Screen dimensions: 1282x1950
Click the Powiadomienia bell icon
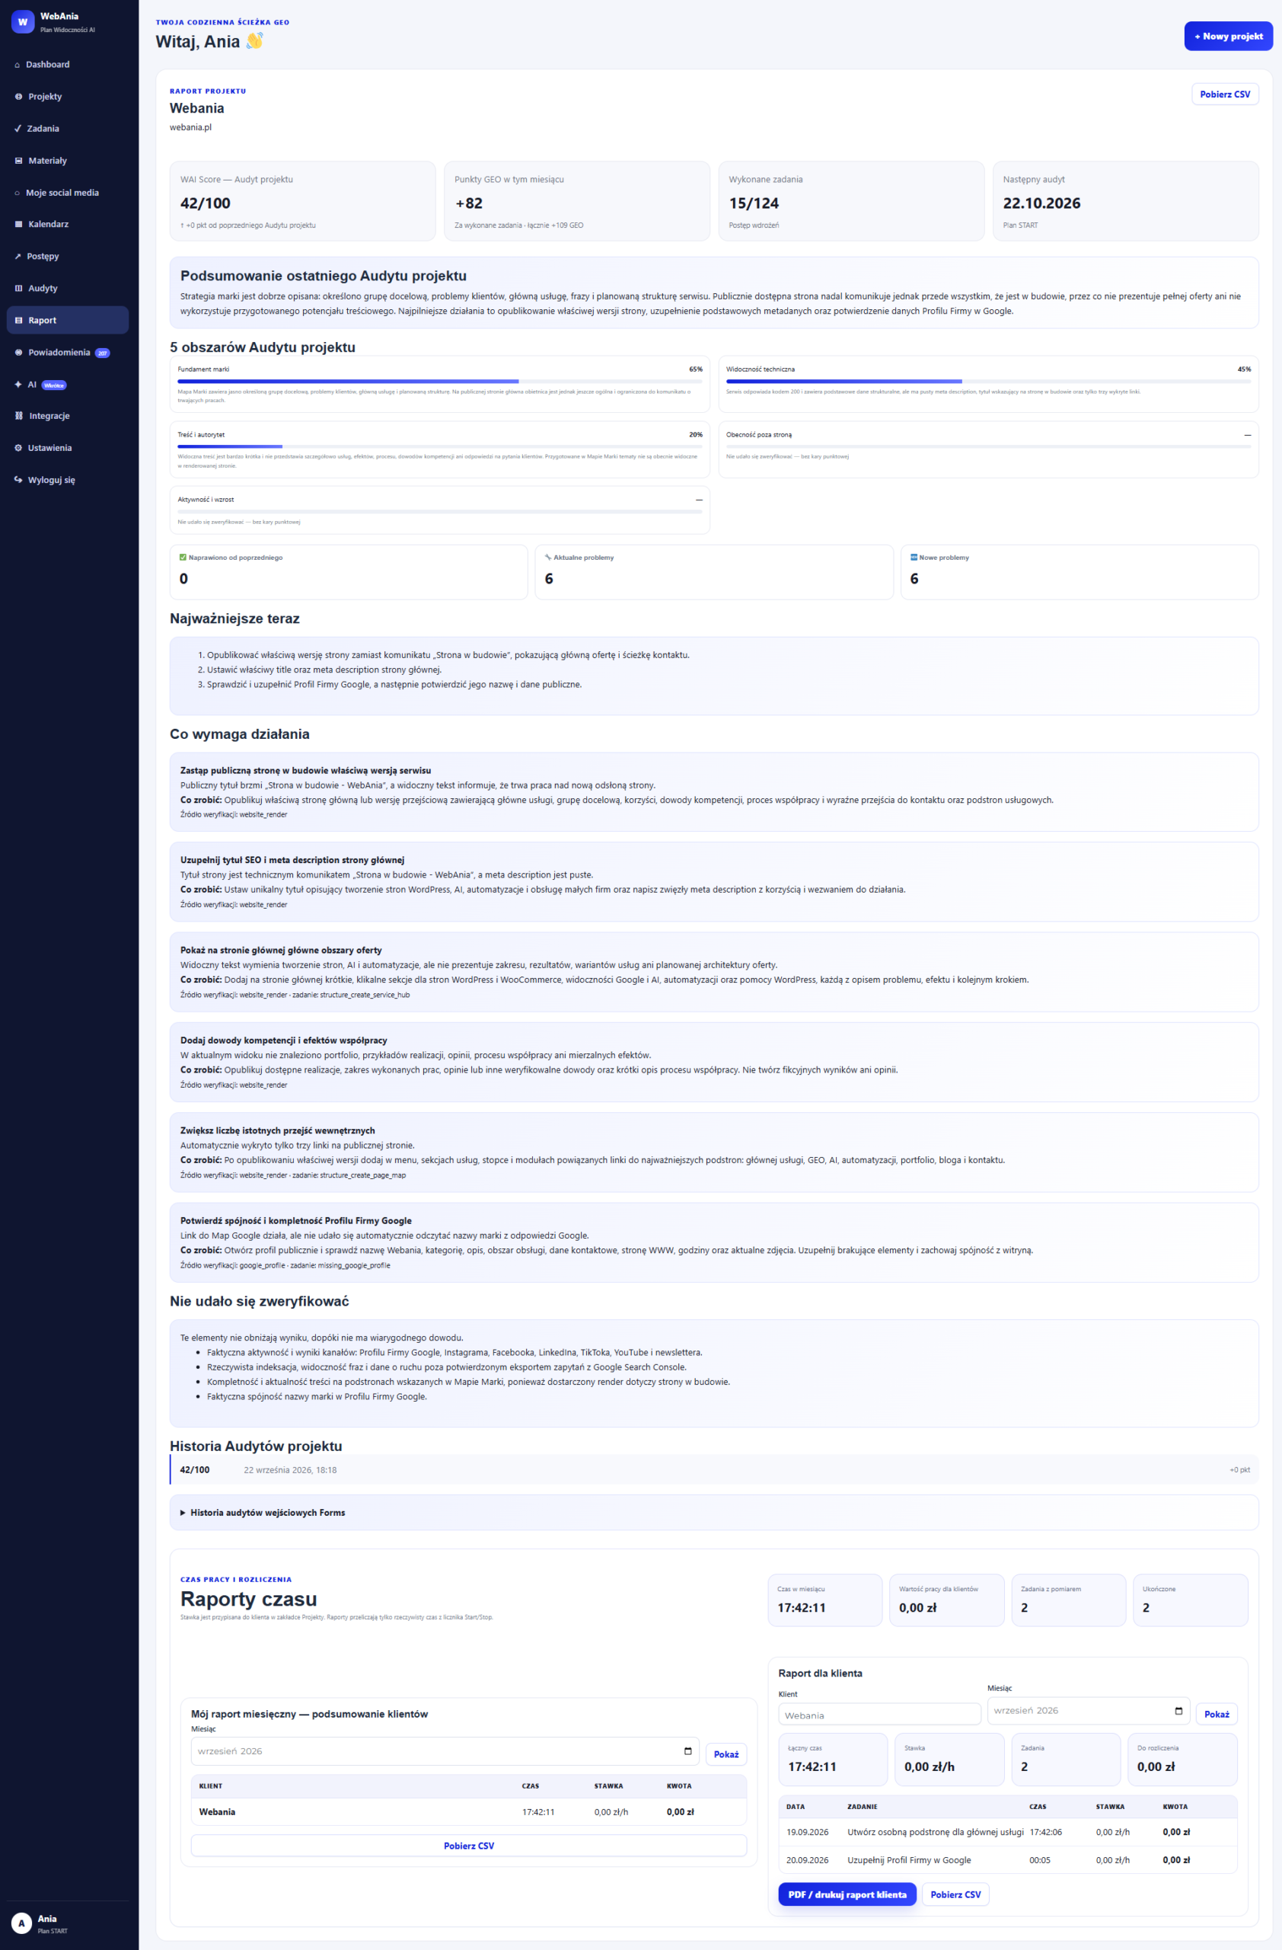[18, 353]
